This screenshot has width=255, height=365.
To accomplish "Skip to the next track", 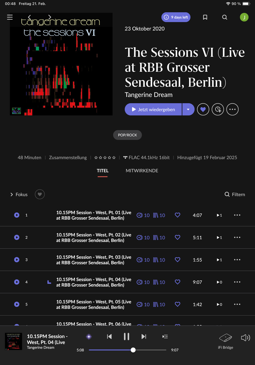I will coord(144,337).
